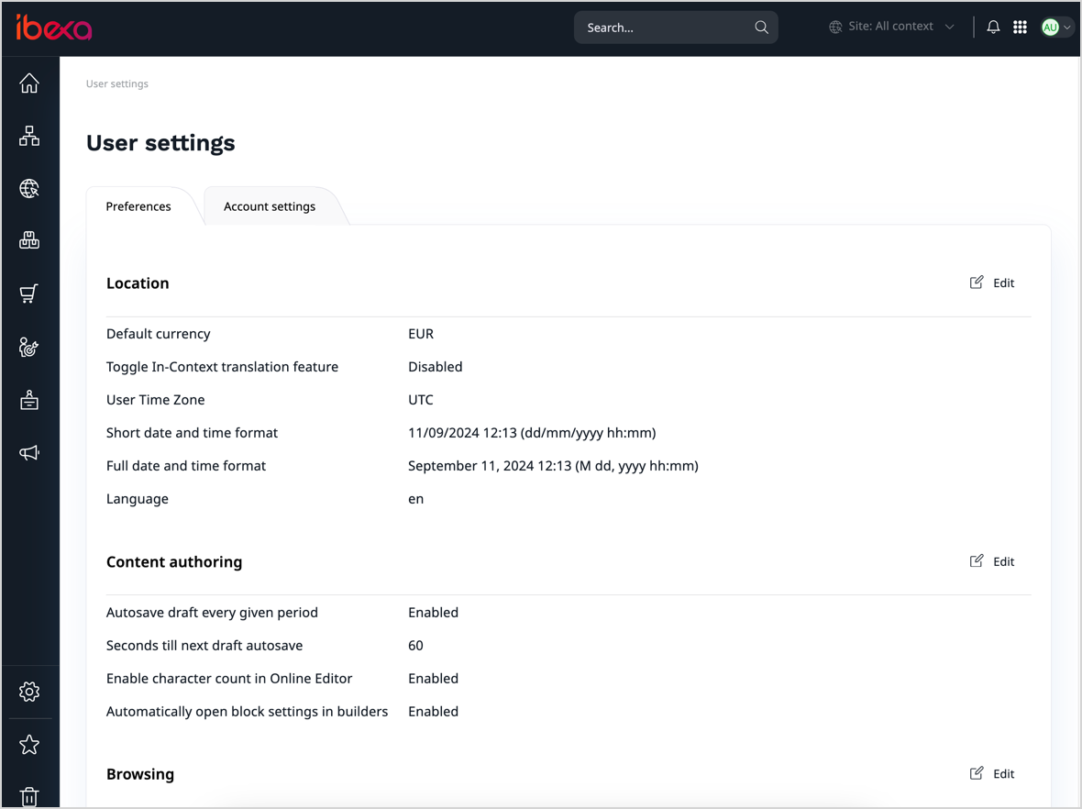Screen dimensions: 1082x809
Task: Open the Bookmarks star icon
Action: click(29, 744)
